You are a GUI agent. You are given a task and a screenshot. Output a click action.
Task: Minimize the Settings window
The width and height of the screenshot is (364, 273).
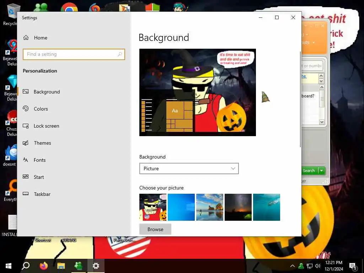tap(261, 18)
